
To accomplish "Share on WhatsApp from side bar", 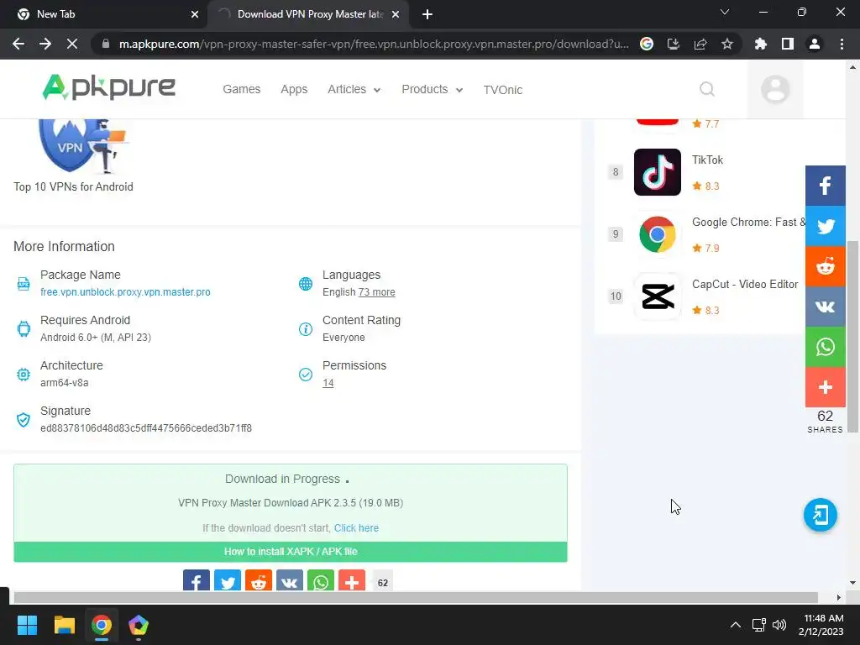I will point(825,347).
